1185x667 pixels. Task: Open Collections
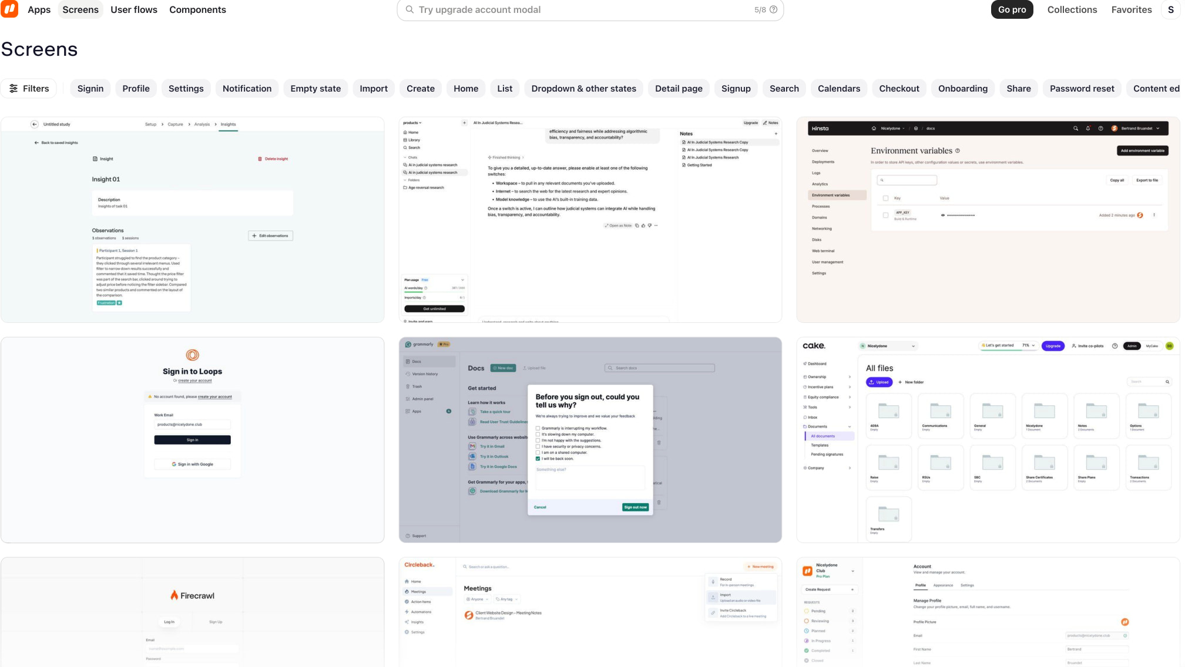tap(1072, 9)
